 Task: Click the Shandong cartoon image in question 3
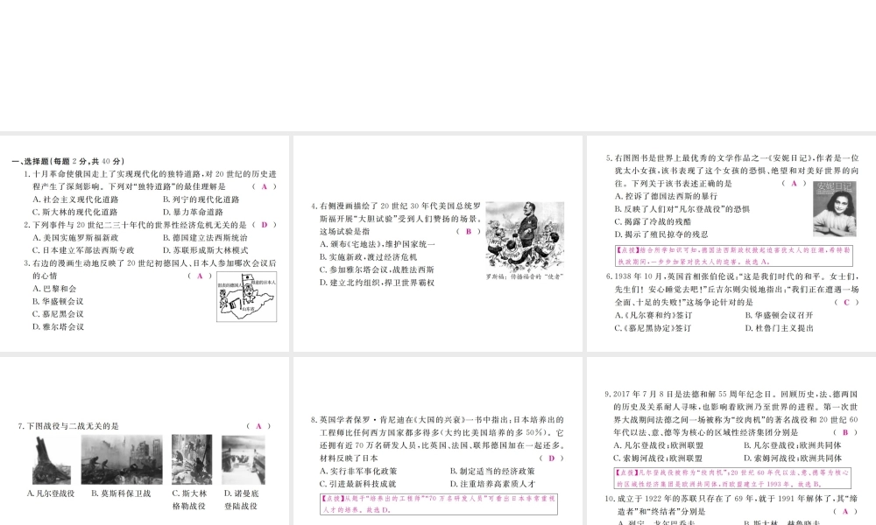click(x=246, y=297)
